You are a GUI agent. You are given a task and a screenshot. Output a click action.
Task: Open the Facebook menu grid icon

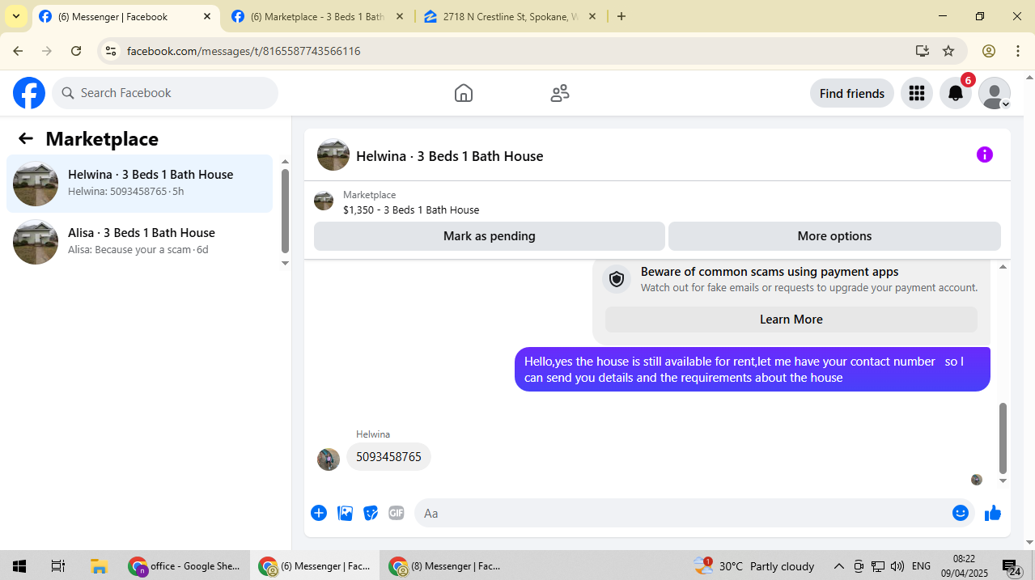pos(917,93)
